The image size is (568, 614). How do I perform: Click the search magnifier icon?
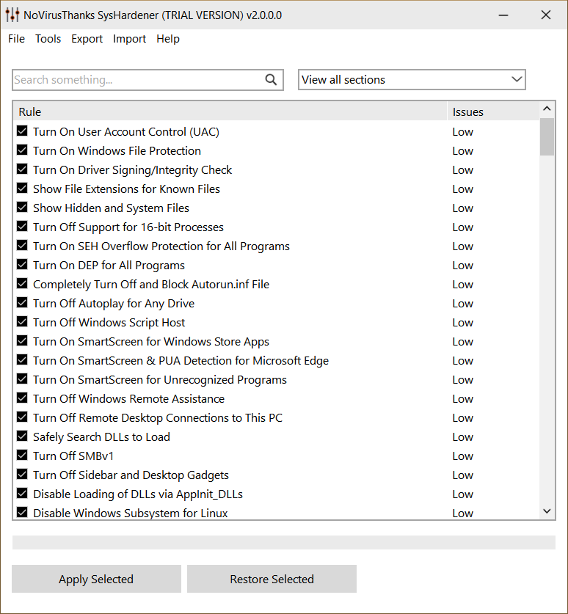pos(271,80)
